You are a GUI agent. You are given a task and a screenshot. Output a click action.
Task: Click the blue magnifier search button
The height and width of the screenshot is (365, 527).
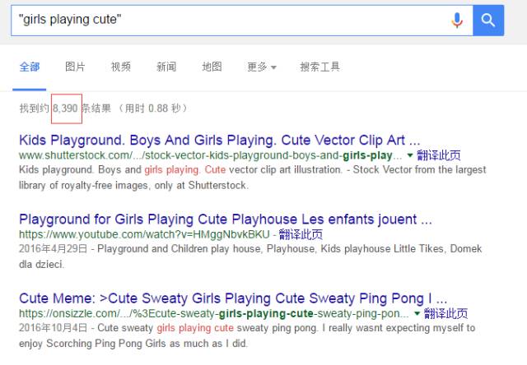488,20
